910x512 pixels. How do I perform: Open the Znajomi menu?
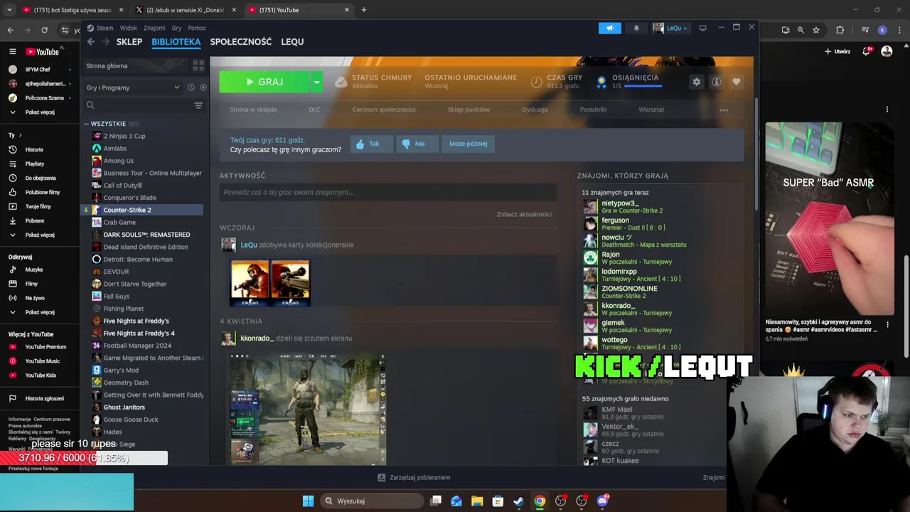[154, 28]
